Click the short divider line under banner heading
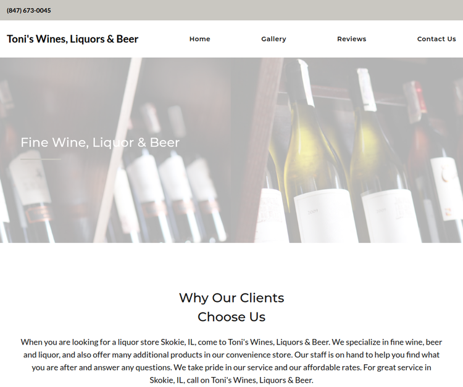Viewport: 463px width, 387px height. 41,159
